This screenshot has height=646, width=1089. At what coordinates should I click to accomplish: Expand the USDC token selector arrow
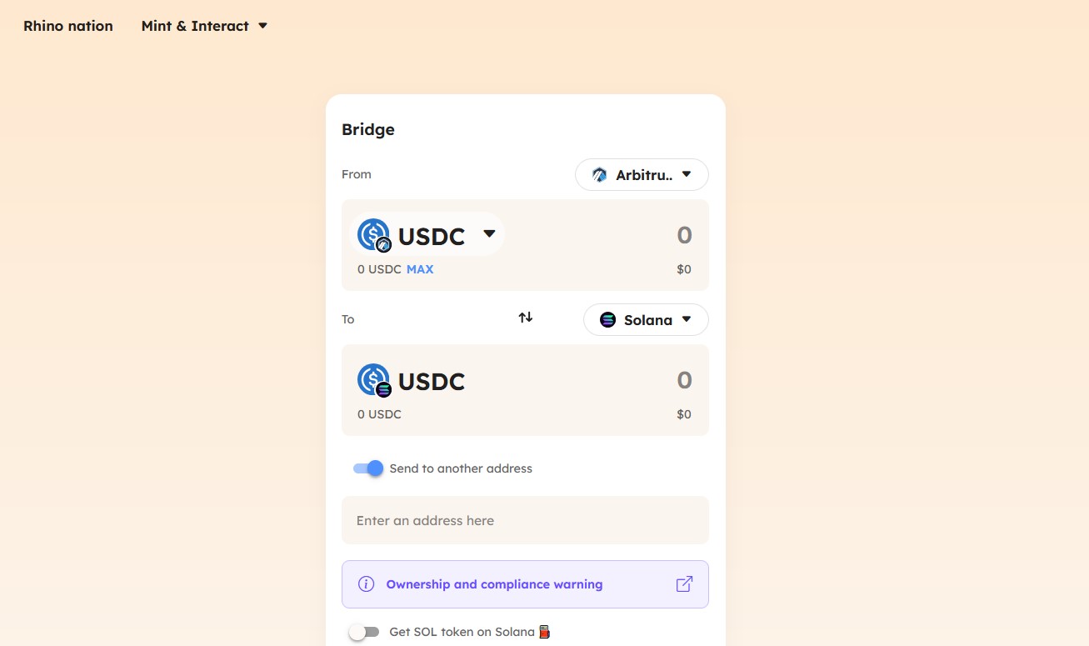[489, 234]
